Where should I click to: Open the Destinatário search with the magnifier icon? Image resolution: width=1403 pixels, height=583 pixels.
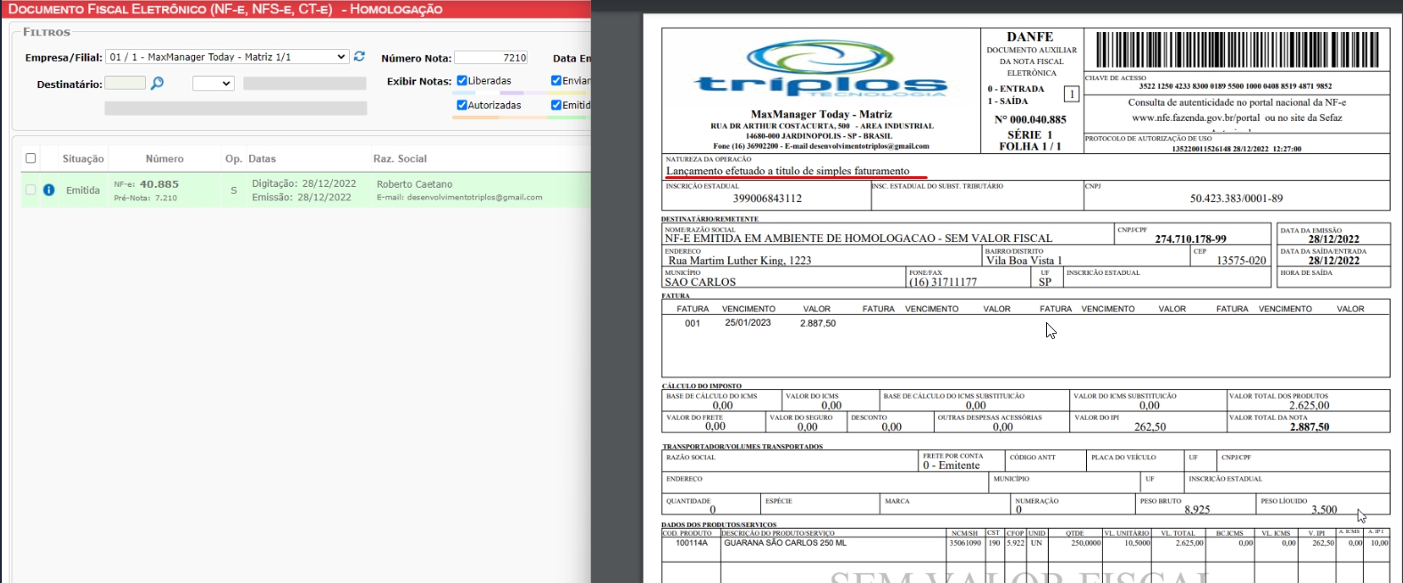coord(158,83)
